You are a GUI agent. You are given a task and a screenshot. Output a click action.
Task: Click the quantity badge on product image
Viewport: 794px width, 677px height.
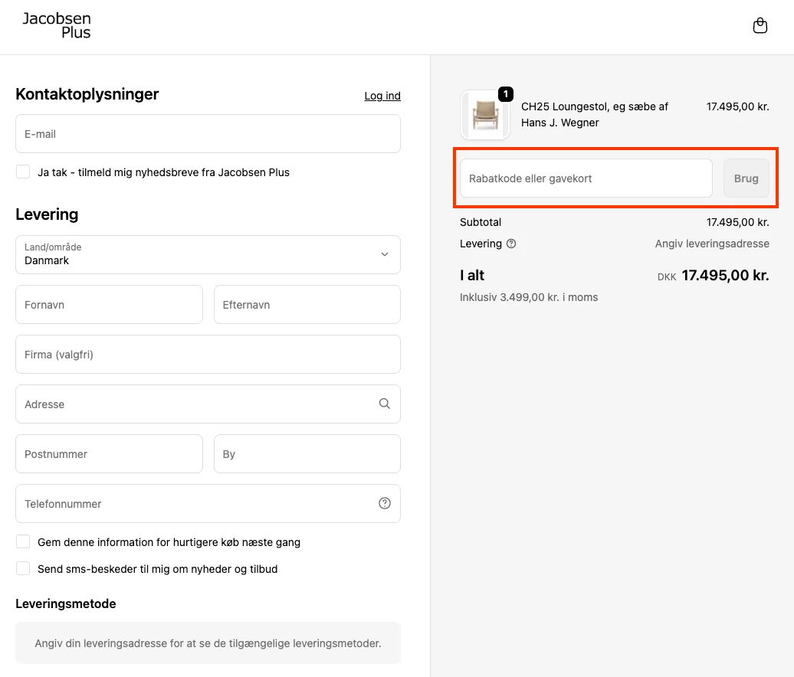point(506,94)
